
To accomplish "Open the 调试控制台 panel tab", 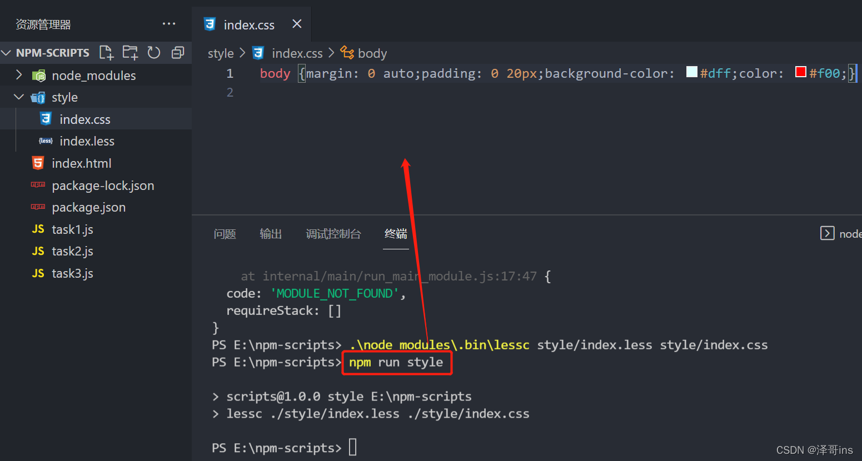I will click(333, 234).
